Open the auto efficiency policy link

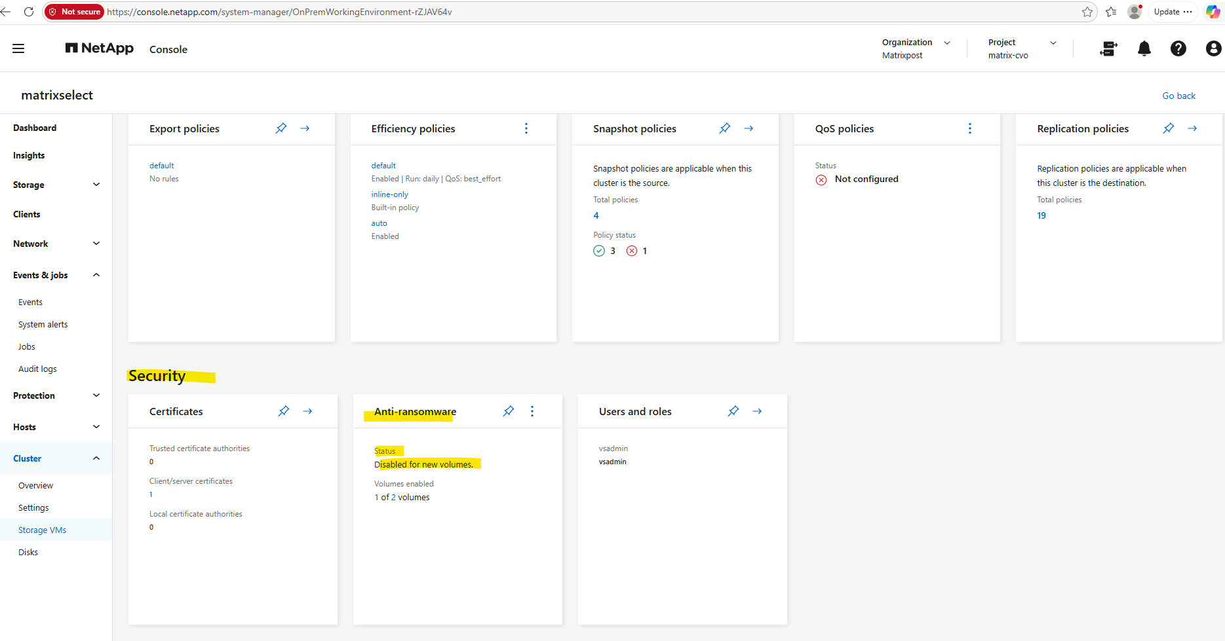coord(379,223)
